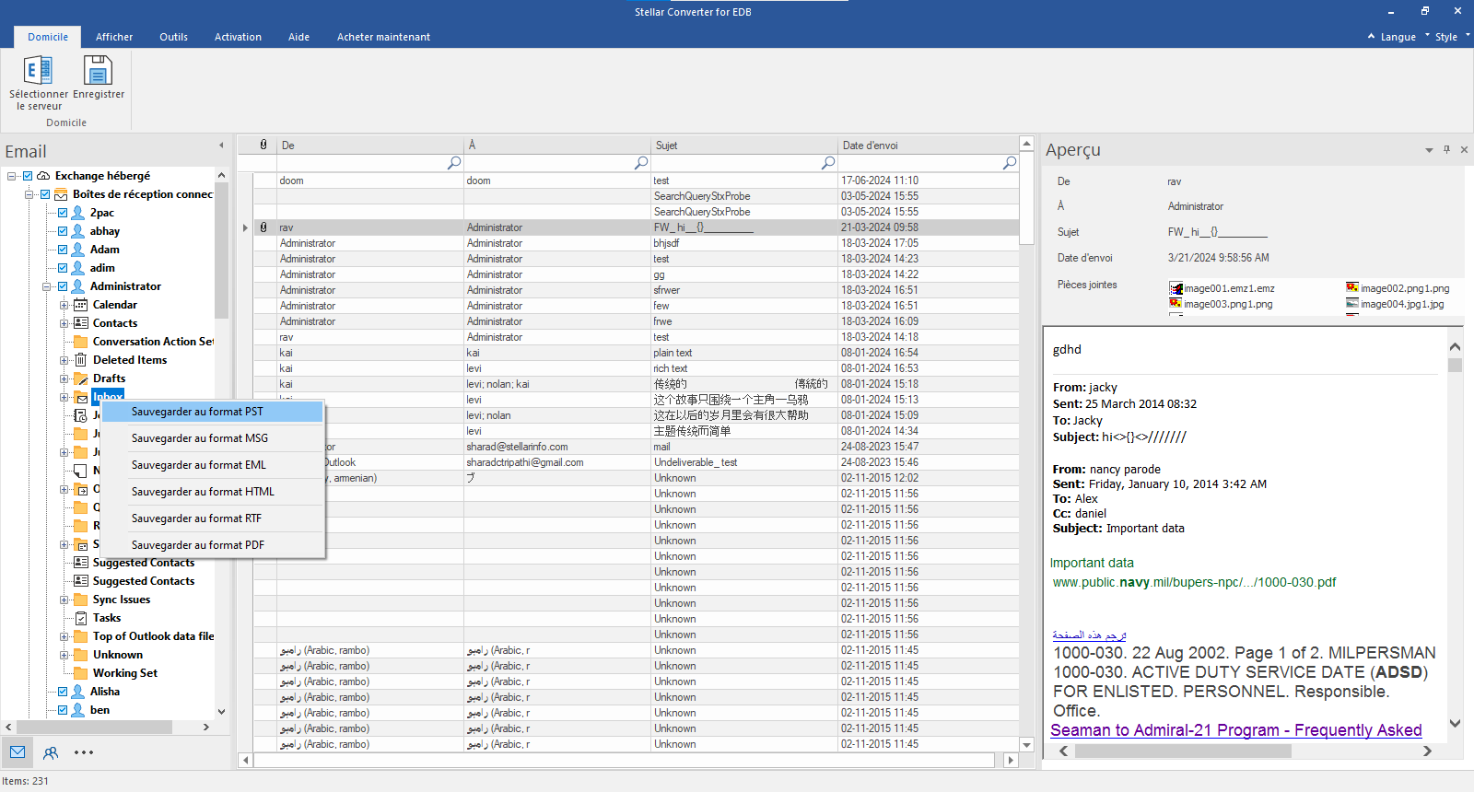The image size is (1474, 792).
Task: Select the Tasks folder icon
Action: tap(81, 618)
